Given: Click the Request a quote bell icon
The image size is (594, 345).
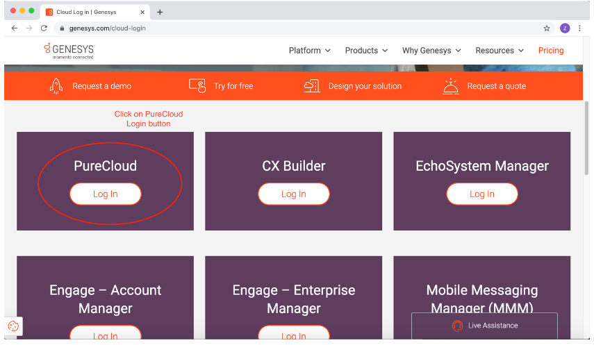Looking at the screenshot, I should (451, 86).
